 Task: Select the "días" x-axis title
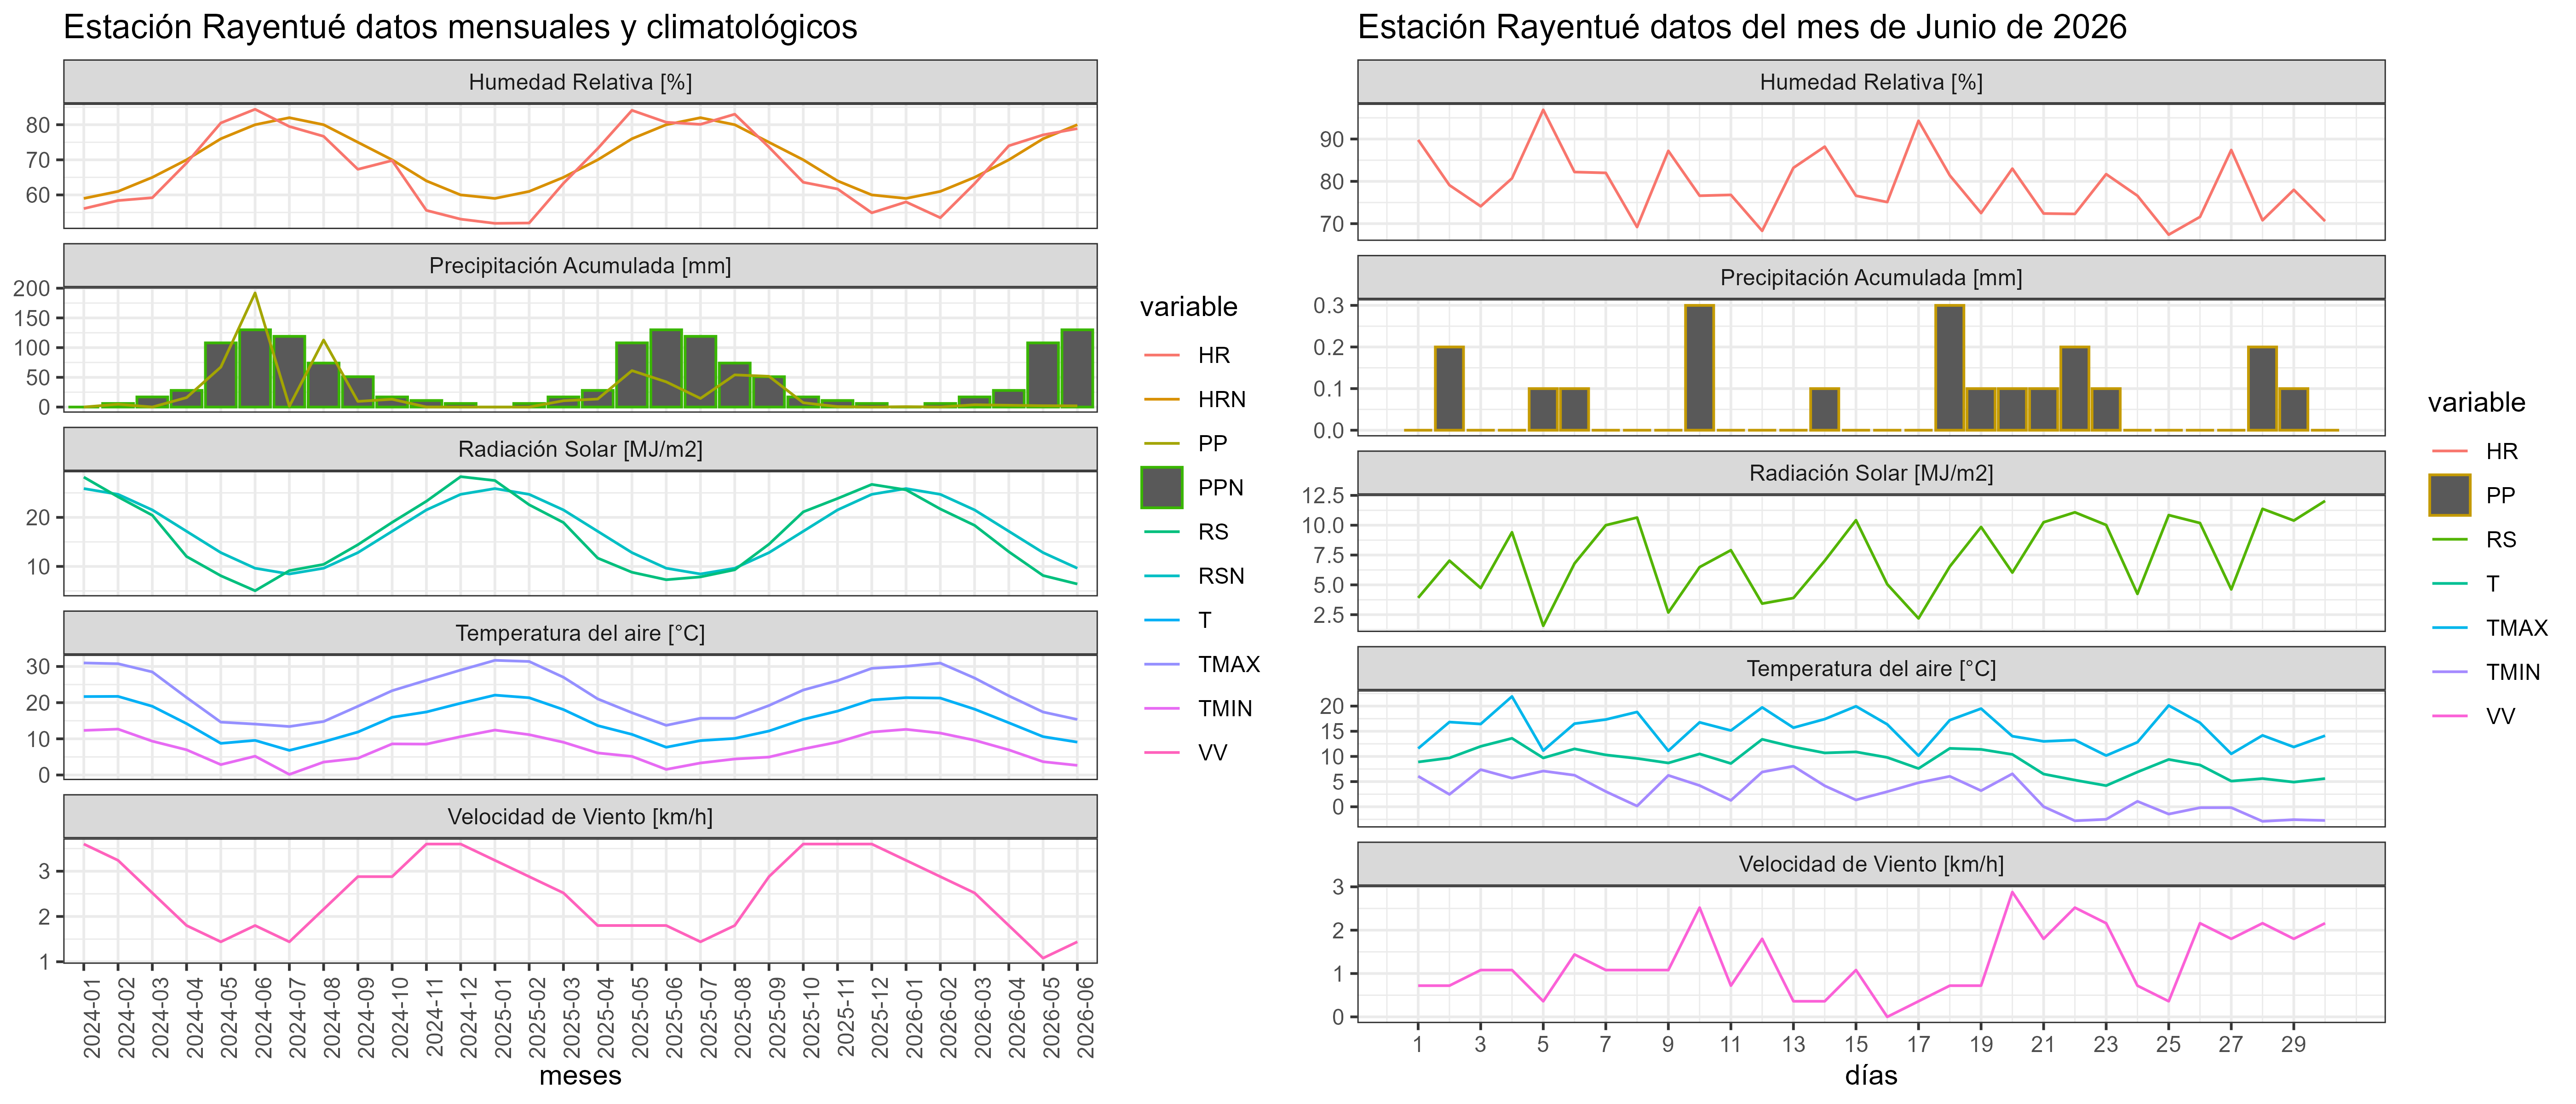(1871, 1076)
